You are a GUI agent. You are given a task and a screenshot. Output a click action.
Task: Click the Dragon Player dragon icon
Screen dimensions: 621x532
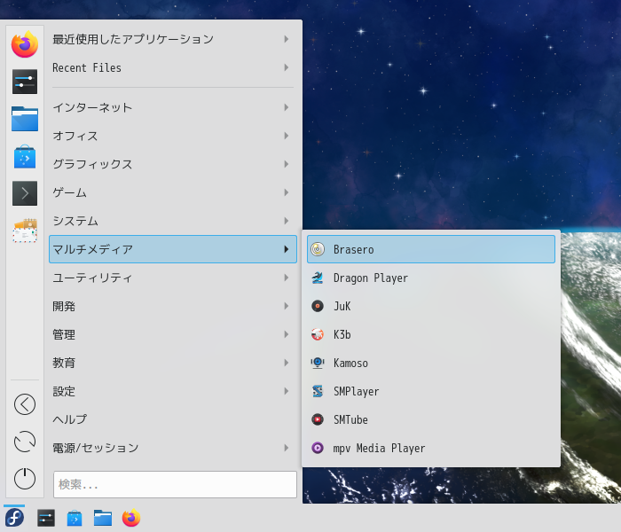[318, 278]
